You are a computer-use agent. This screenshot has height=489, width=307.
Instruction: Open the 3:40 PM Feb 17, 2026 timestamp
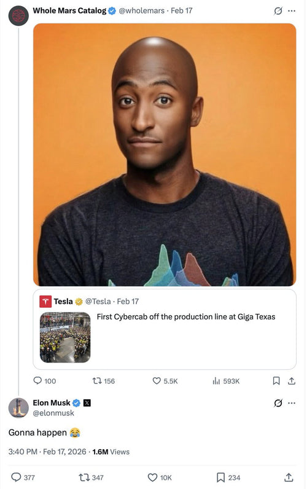[x=47, y=452]
